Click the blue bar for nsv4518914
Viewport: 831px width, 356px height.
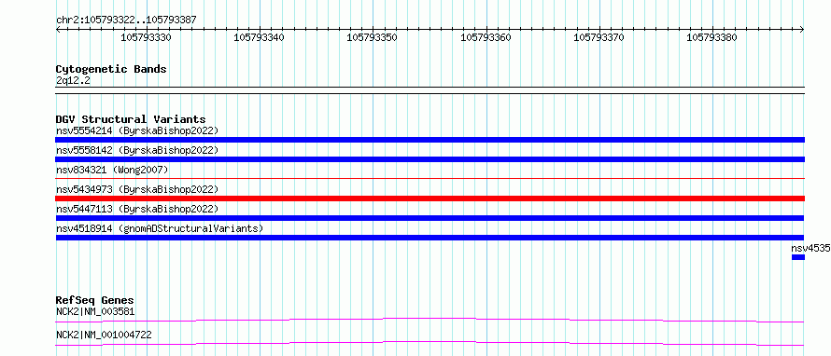(x=430, y=238)
